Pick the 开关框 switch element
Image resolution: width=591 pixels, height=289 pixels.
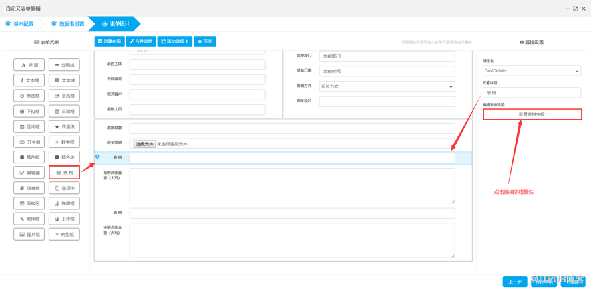pyautogui.click(x=29, y=142)
